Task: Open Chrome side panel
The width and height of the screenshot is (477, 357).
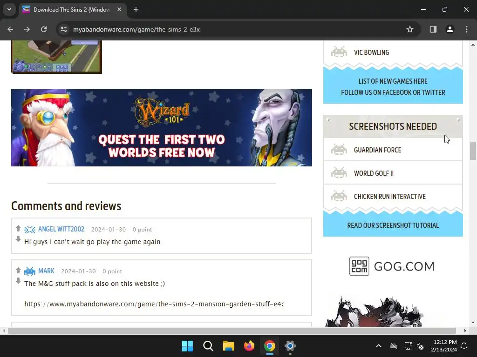Action: click(x=433, y=29)
